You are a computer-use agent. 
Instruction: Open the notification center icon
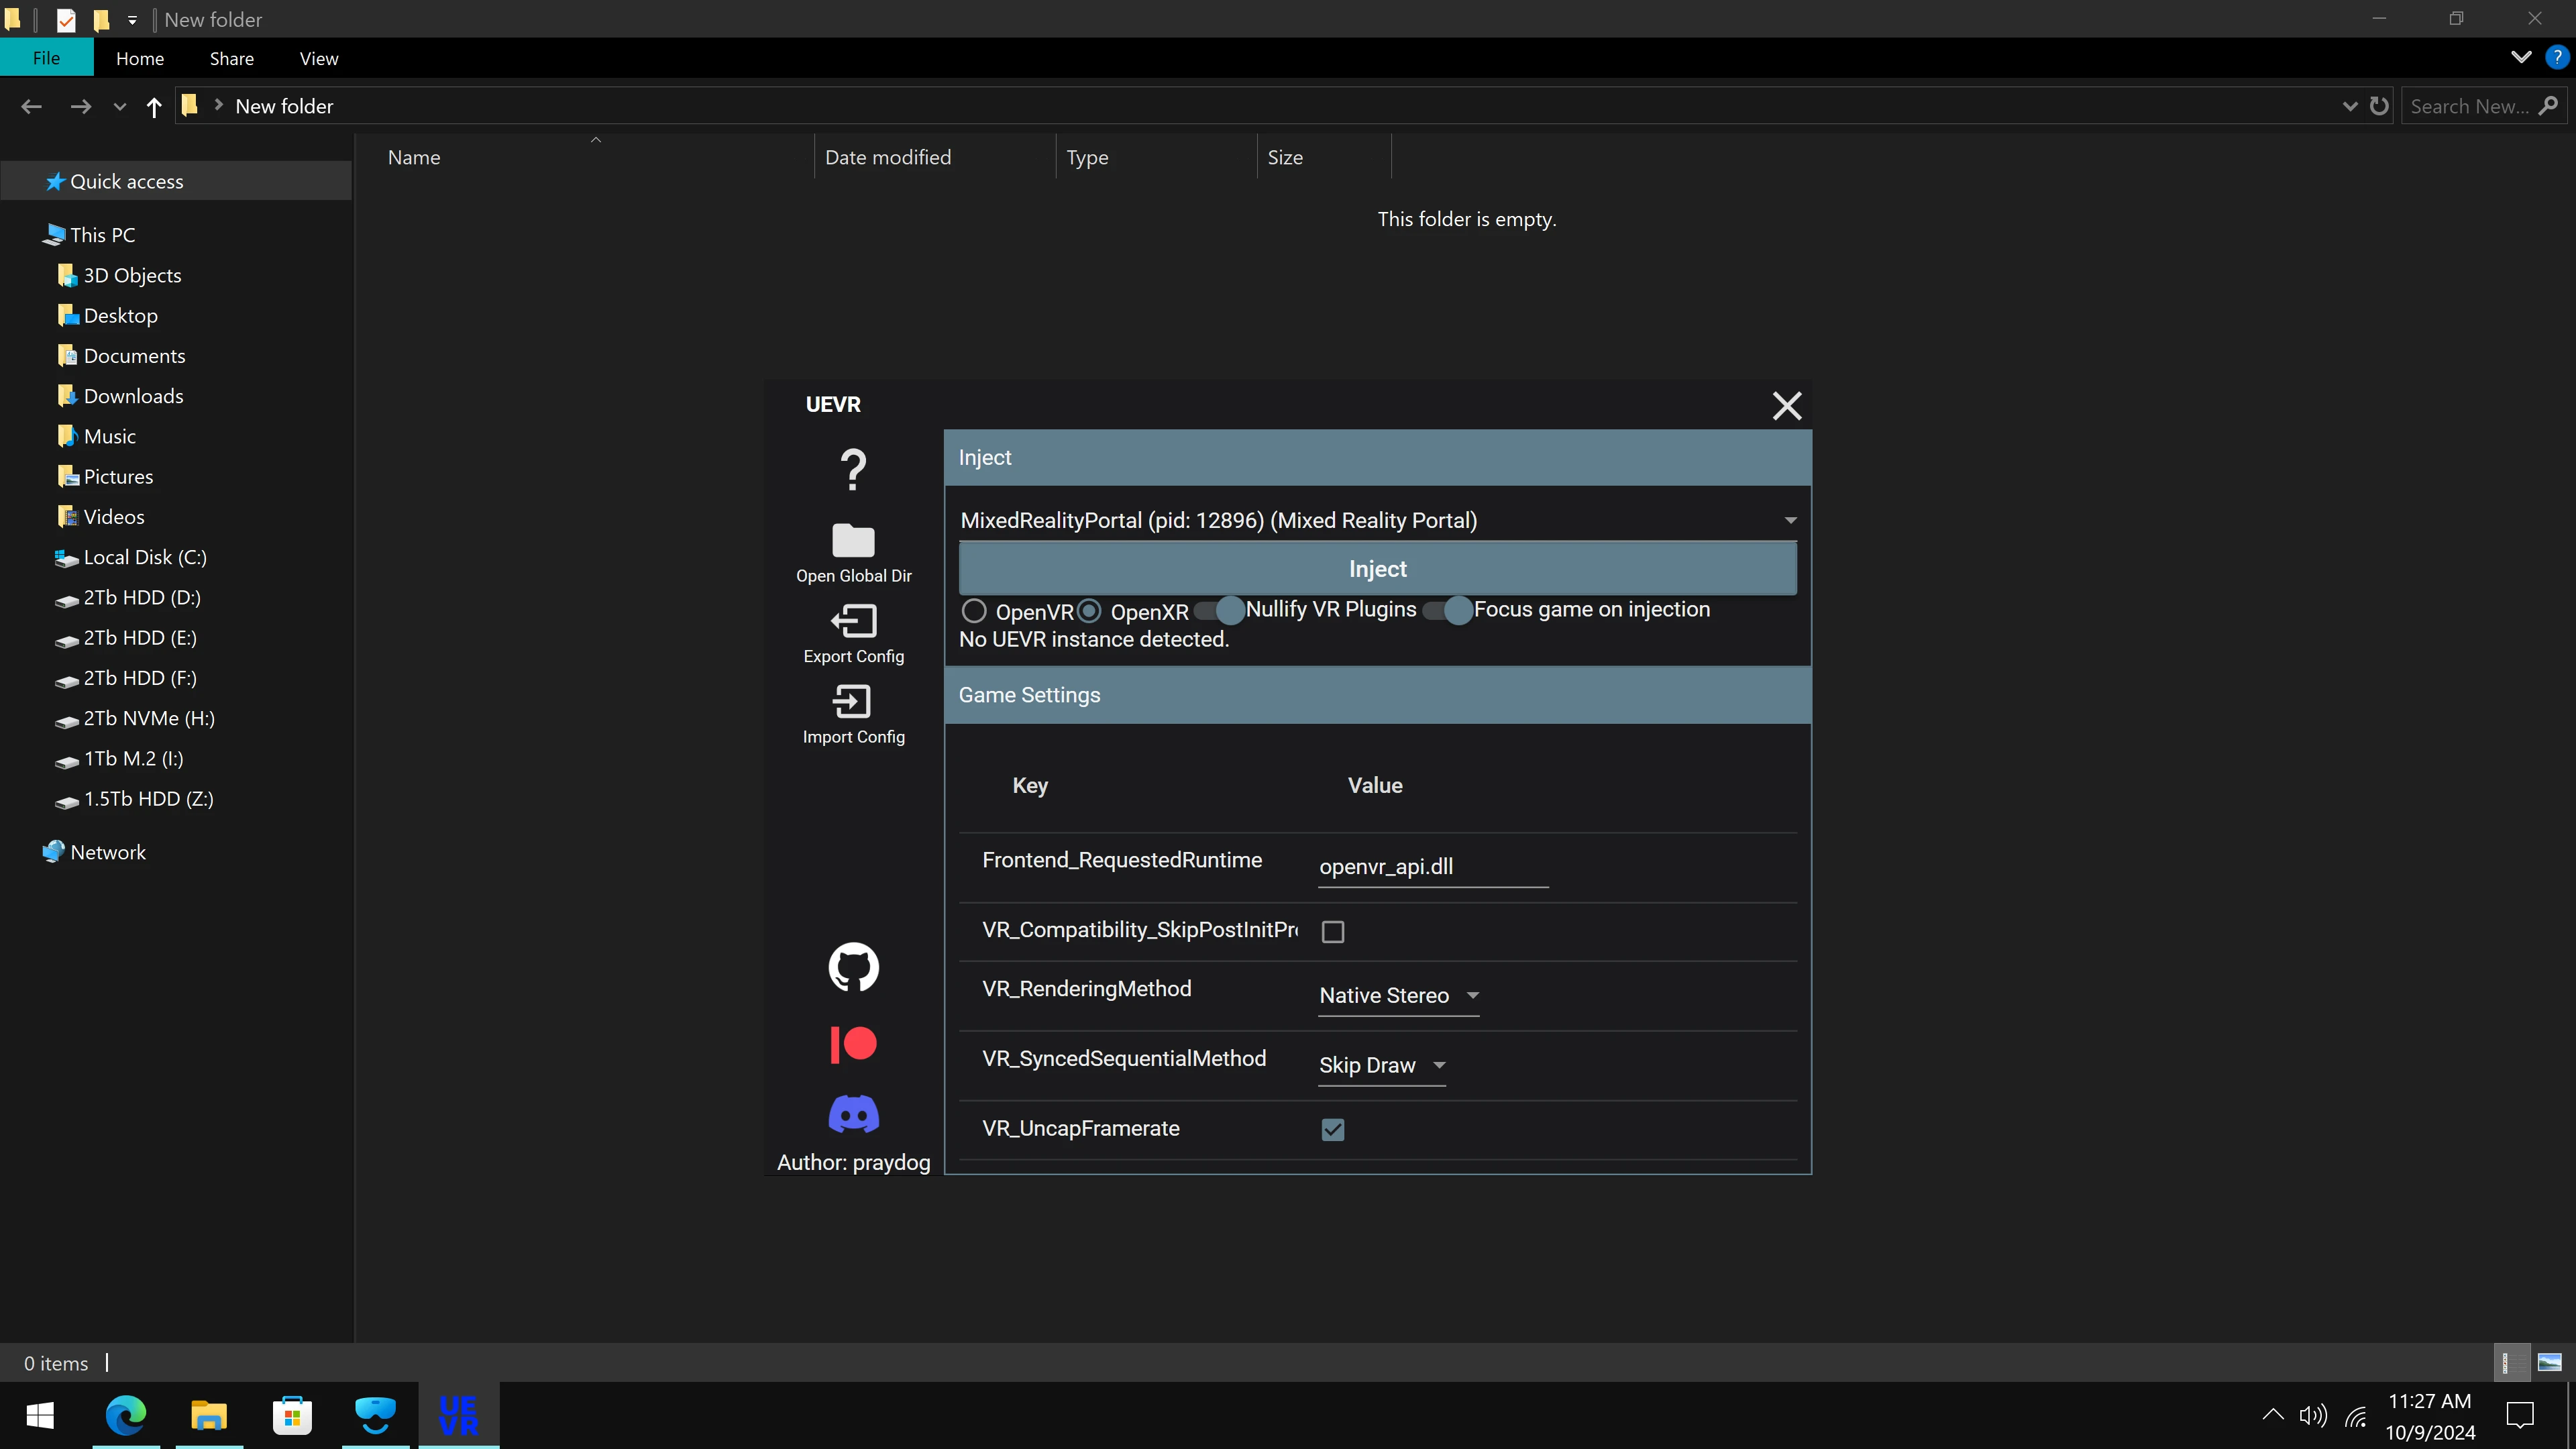click(x=2520, y=1415)
